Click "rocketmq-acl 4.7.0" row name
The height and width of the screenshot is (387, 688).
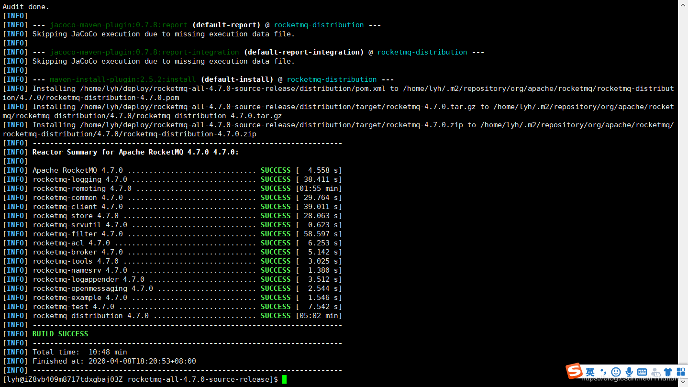pyautogui.click(x=71, y=243)
